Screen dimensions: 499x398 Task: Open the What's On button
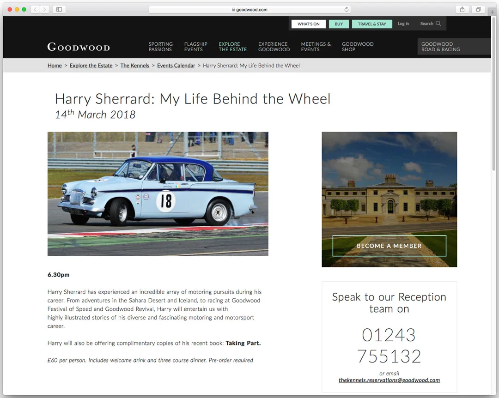pyautogui.click(x=308, y=24)
